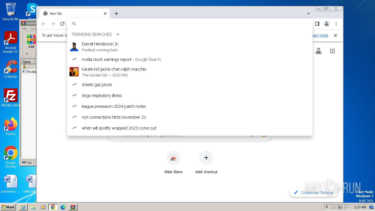Click the Karate Kid poster thumbnail
Screen dimensions: 375x211
(74, 72)
